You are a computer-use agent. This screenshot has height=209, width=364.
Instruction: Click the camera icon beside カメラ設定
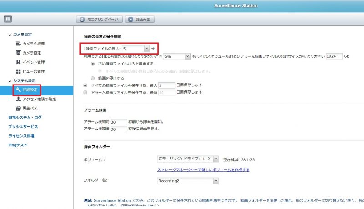point(18,53)
